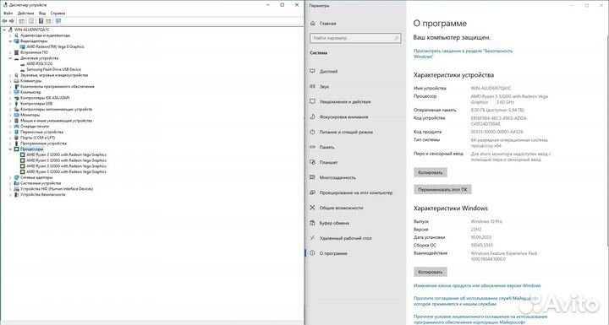Open the Справка menu
The image size is (609, 325).
58,14
